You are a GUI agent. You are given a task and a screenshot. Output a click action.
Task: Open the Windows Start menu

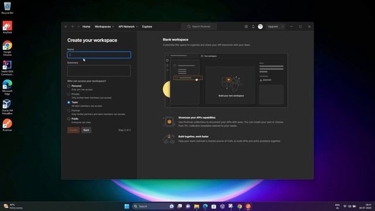click(x=127, y=206)
